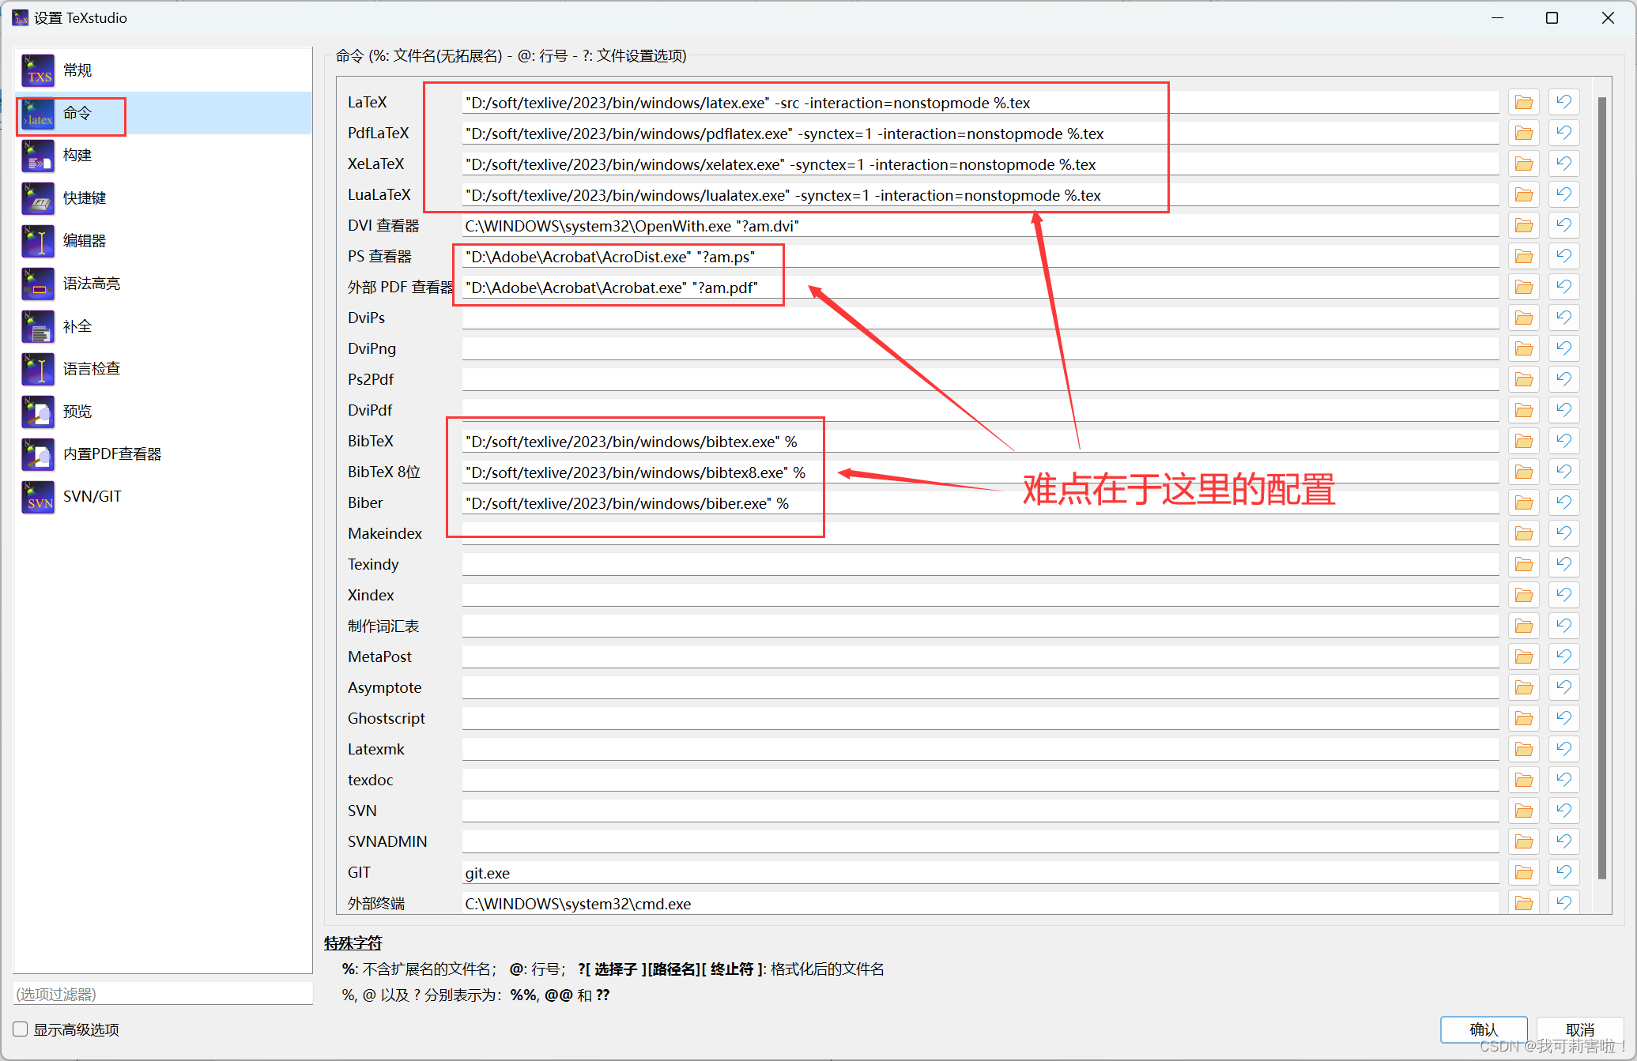
Task: Reset the LaTeX command with its revert icon
Action: [x=1563, y=101]
